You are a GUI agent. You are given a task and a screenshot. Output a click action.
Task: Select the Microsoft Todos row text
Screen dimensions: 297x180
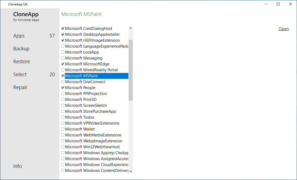[x=79, y=117]
